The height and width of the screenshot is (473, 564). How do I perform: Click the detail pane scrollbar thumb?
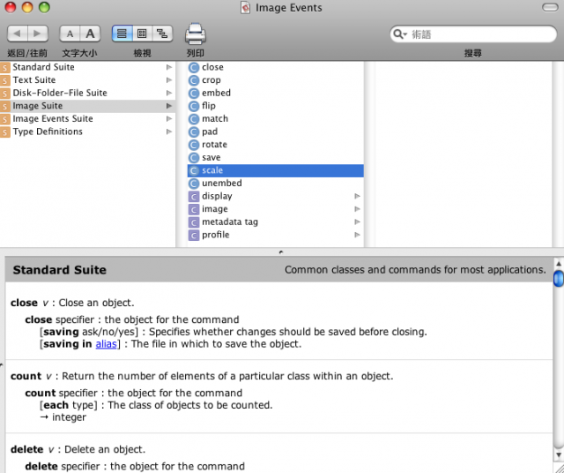pyautogui.click(x=558, y=279)
